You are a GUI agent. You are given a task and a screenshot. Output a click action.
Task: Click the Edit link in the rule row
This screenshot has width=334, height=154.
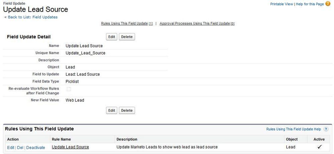pos(11,147)
